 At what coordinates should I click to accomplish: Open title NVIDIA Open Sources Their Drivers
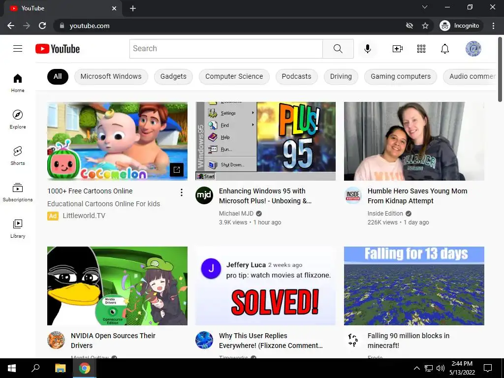pyautogui.click(x=113, y=341)
